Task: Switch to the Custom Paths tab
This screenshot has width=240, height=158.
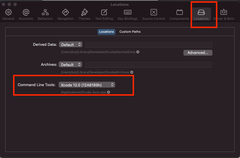Action: [130, 32]
